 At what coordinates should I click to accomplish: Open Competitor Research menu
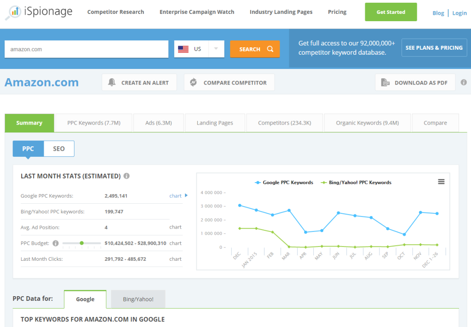115,12
